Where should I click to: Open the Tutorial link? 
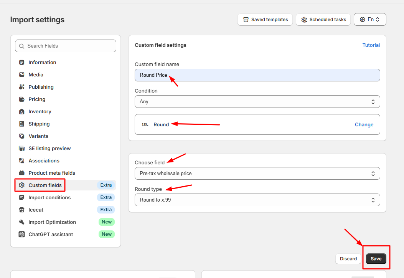click(x=371, y=45)
